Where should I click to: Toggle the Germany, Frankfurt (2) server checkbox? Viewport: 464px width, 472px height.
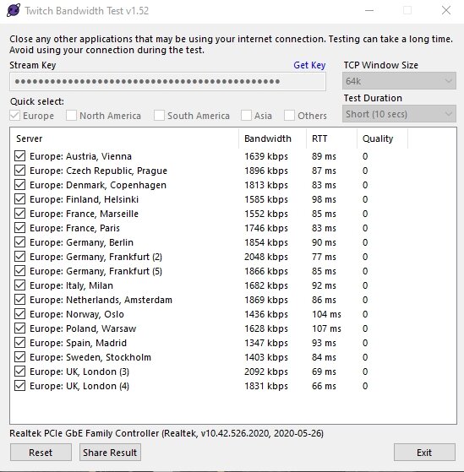(20, 257)
